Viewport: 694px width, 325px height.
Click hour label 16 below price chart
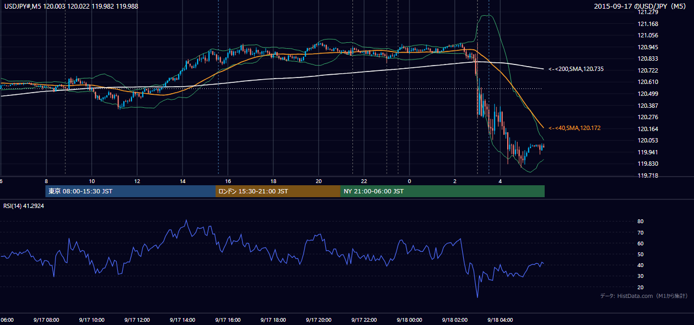pyautogui.click(x=228, y=181)
